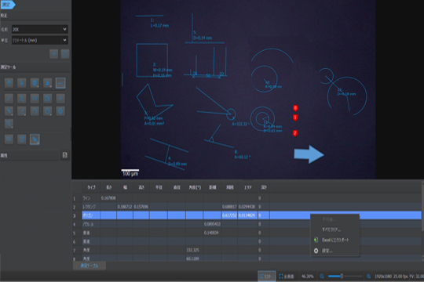The image size is (424, 282).
Task: Open the trash delete tool dropdown arrow
Action: [38, 86]
